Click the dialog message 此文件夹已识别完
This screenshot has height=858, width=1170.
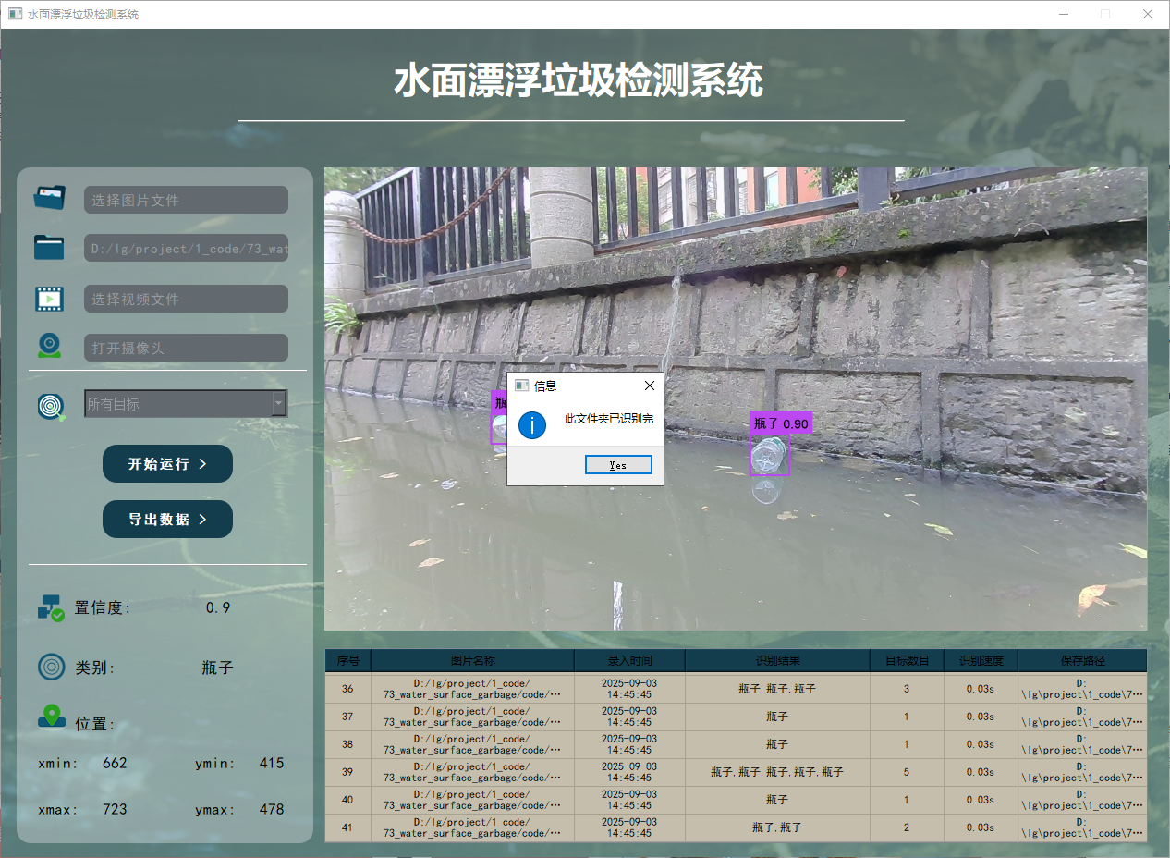(609, 419)
